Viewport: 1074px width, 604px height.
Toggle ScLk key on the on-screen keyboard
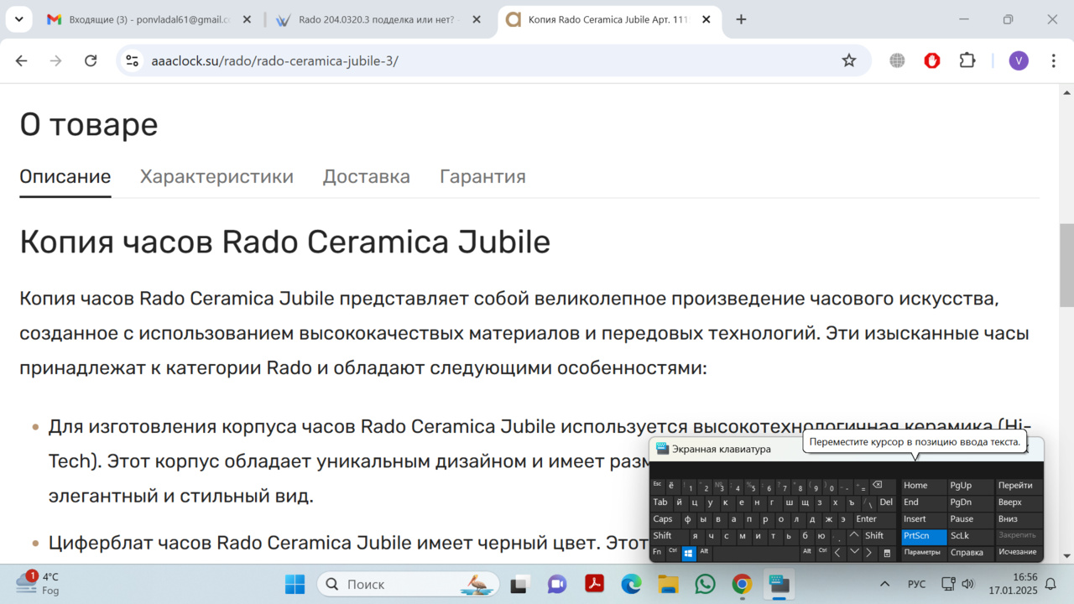point(960,535)
